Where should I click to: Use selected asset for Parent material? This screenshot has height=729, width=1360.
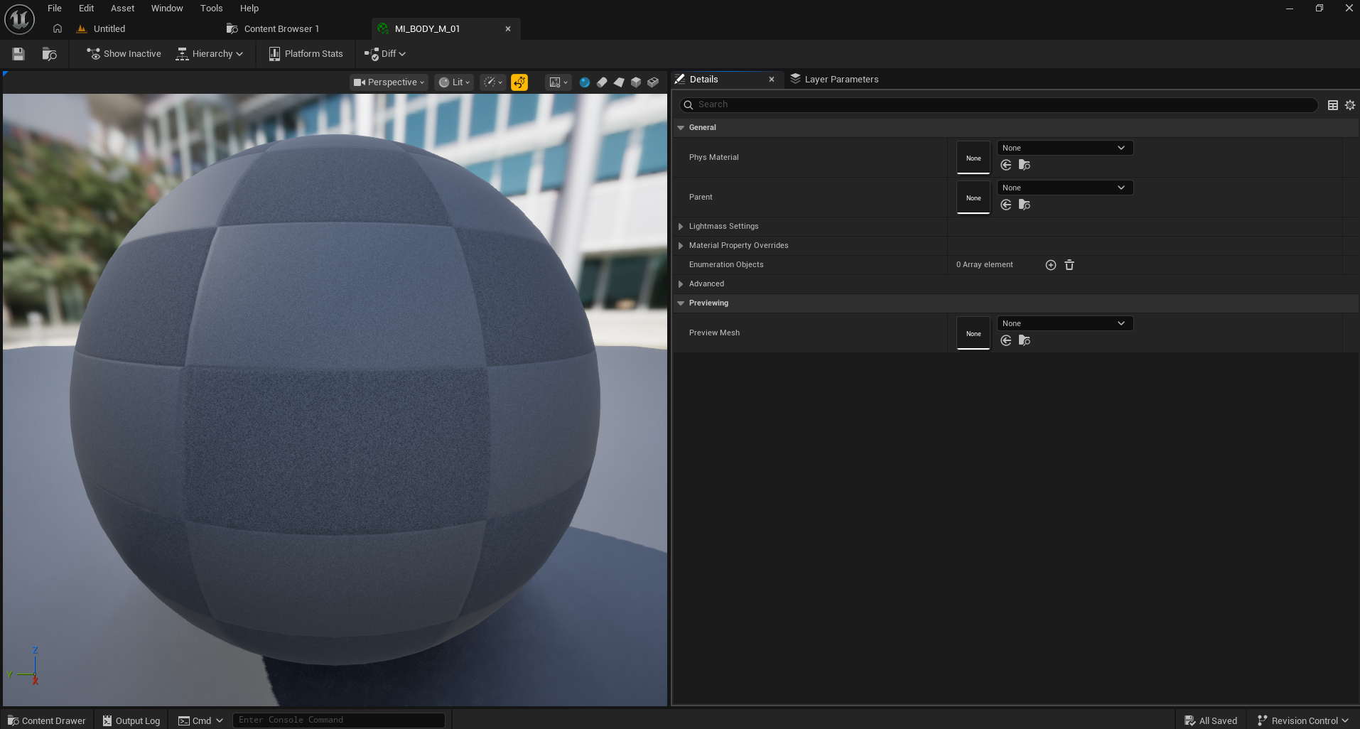pos(1005,205)
